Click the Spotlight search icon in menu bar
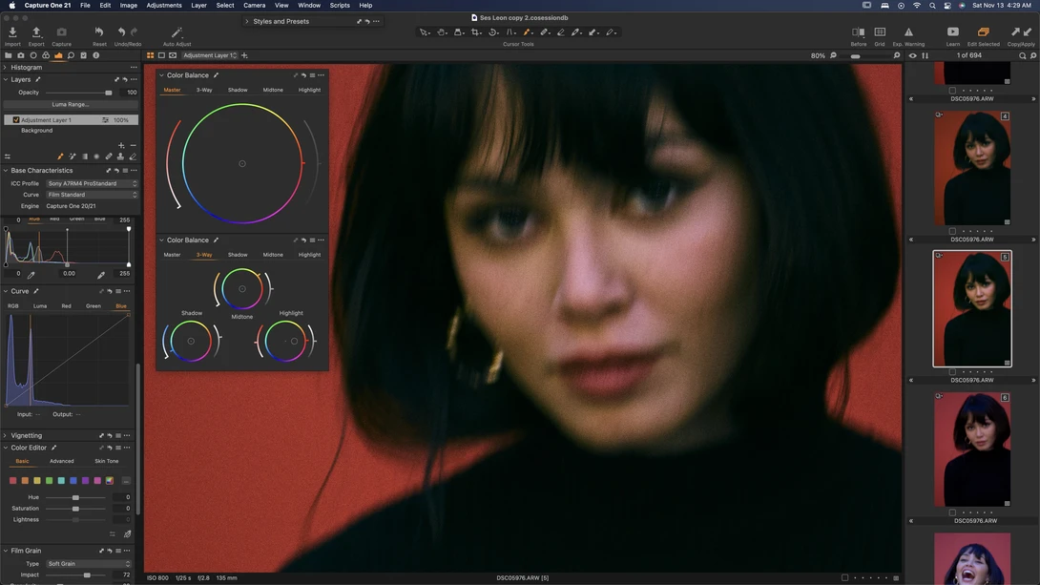 coord(932,6)
